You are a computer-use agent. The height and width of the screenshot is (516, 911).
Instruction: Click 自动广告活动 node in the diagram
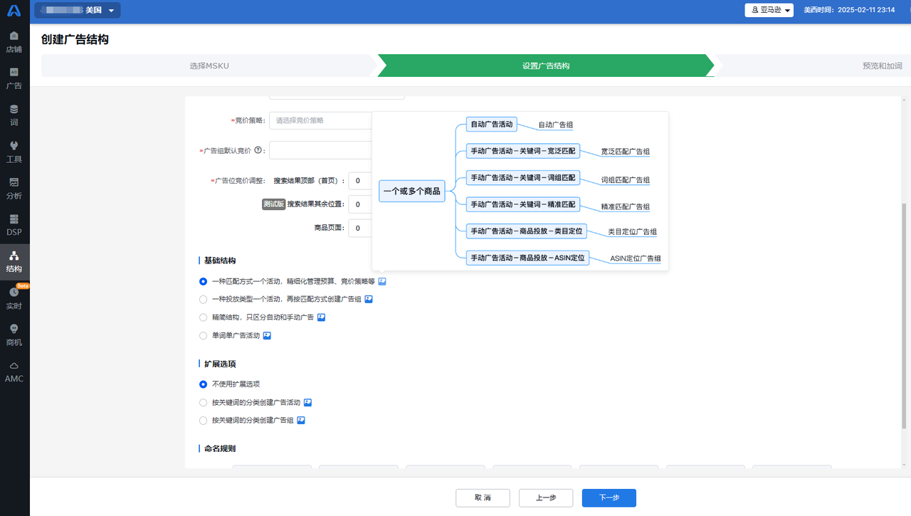(492, 125)
